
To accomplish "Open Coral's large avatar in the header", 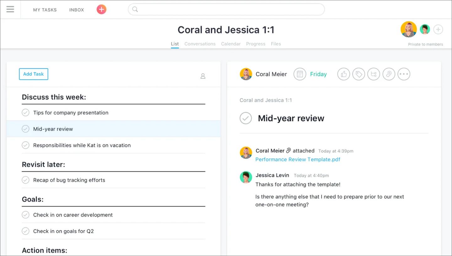I will (409, 29).
